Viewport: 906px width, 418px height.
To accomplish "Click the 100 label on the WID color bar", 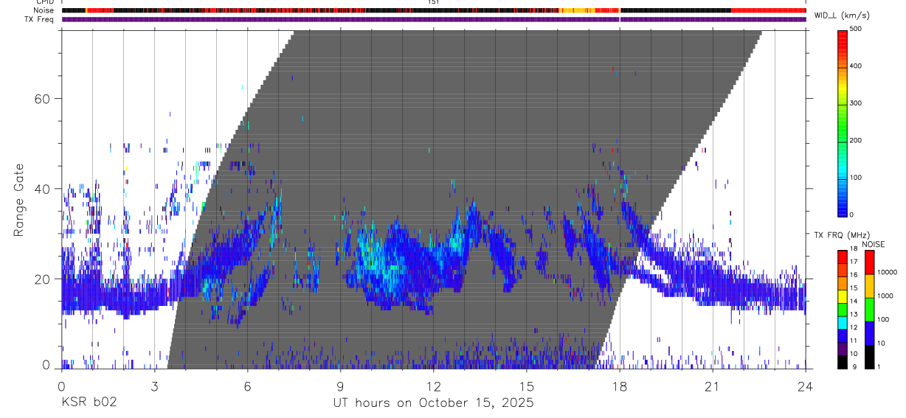I will [857, 178].
